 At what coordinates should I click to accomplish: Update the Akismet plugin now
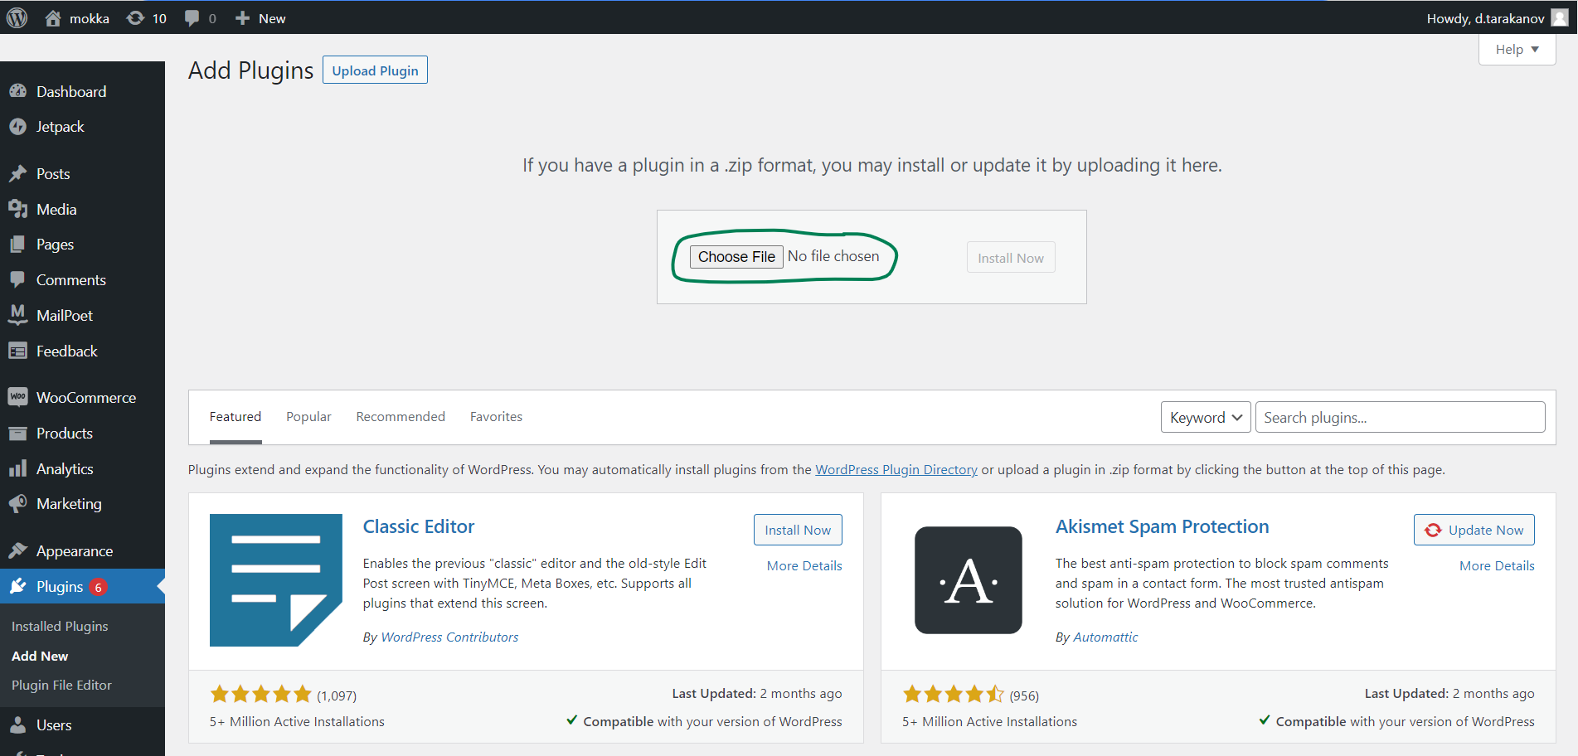[1474, 531]
